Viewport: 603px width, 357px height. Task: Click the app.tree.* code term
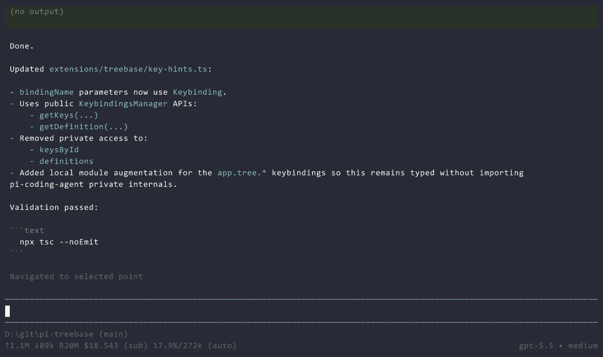point(242,173)
